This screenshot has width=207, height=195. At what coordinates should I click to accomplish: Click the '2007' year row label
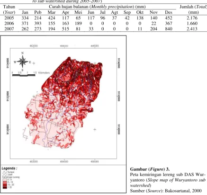pos(9,29)
